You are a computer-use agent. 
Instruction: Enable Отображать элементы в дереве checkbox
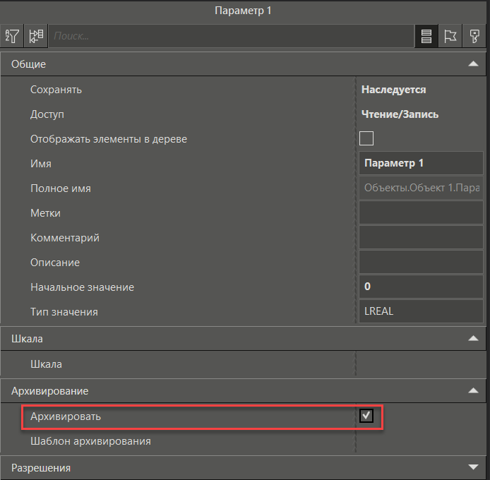tap(366, 138)
